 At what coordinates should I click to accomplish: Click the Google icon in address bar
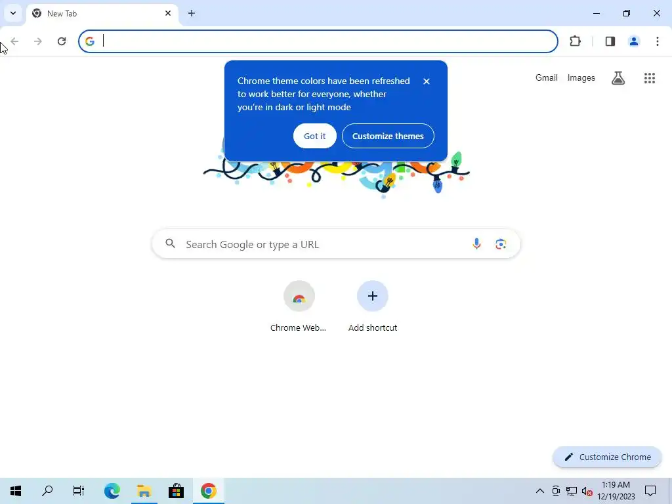point(89,41)
